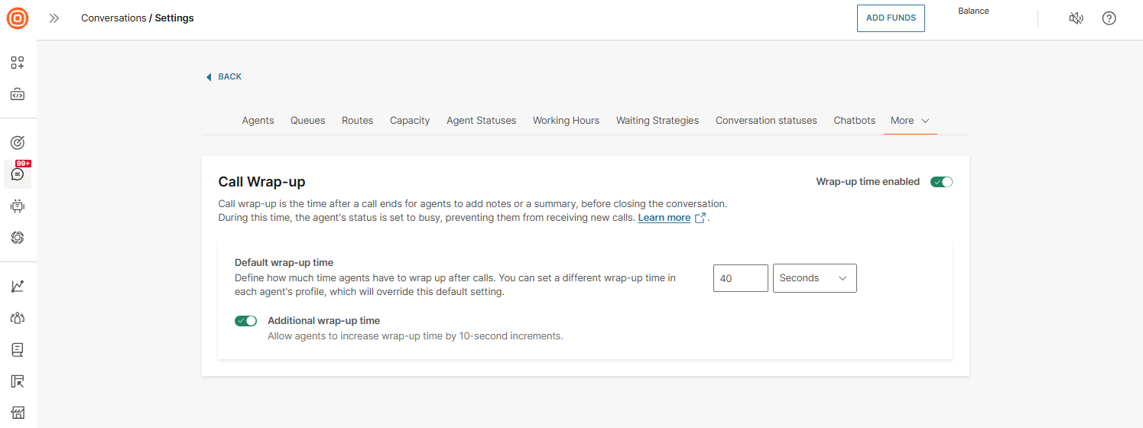1143x428 pixels.
Task: Open the analytics line chart icon
Action: point(18,286)
